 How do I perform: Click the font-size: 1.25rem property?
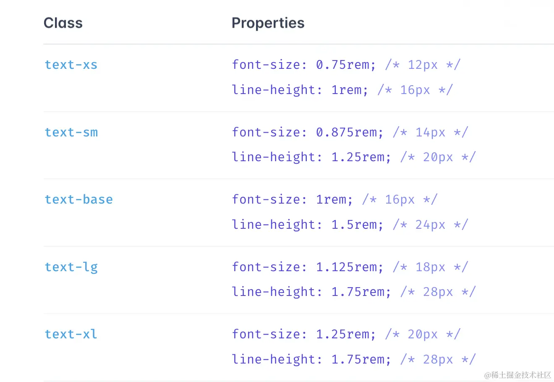click(304, 334)
